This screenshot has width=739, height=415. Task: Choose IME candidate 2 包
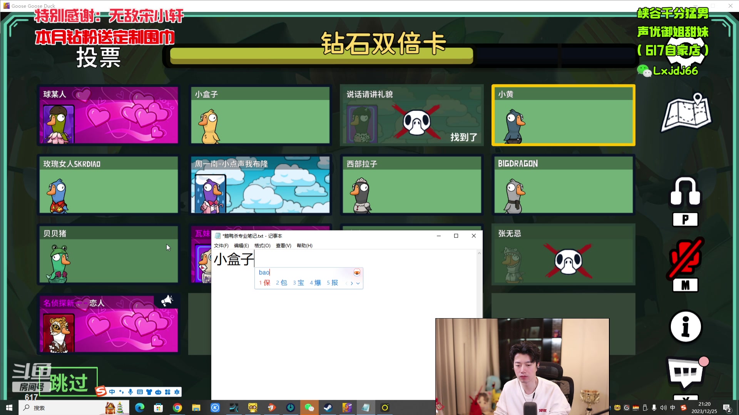[281, 283]
